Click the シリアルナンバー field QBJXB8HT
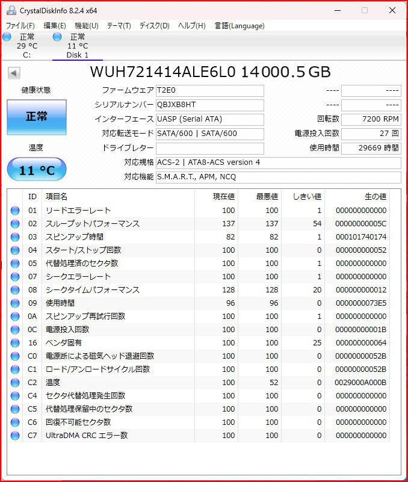The image size is (408, 482). coord(209,105)
